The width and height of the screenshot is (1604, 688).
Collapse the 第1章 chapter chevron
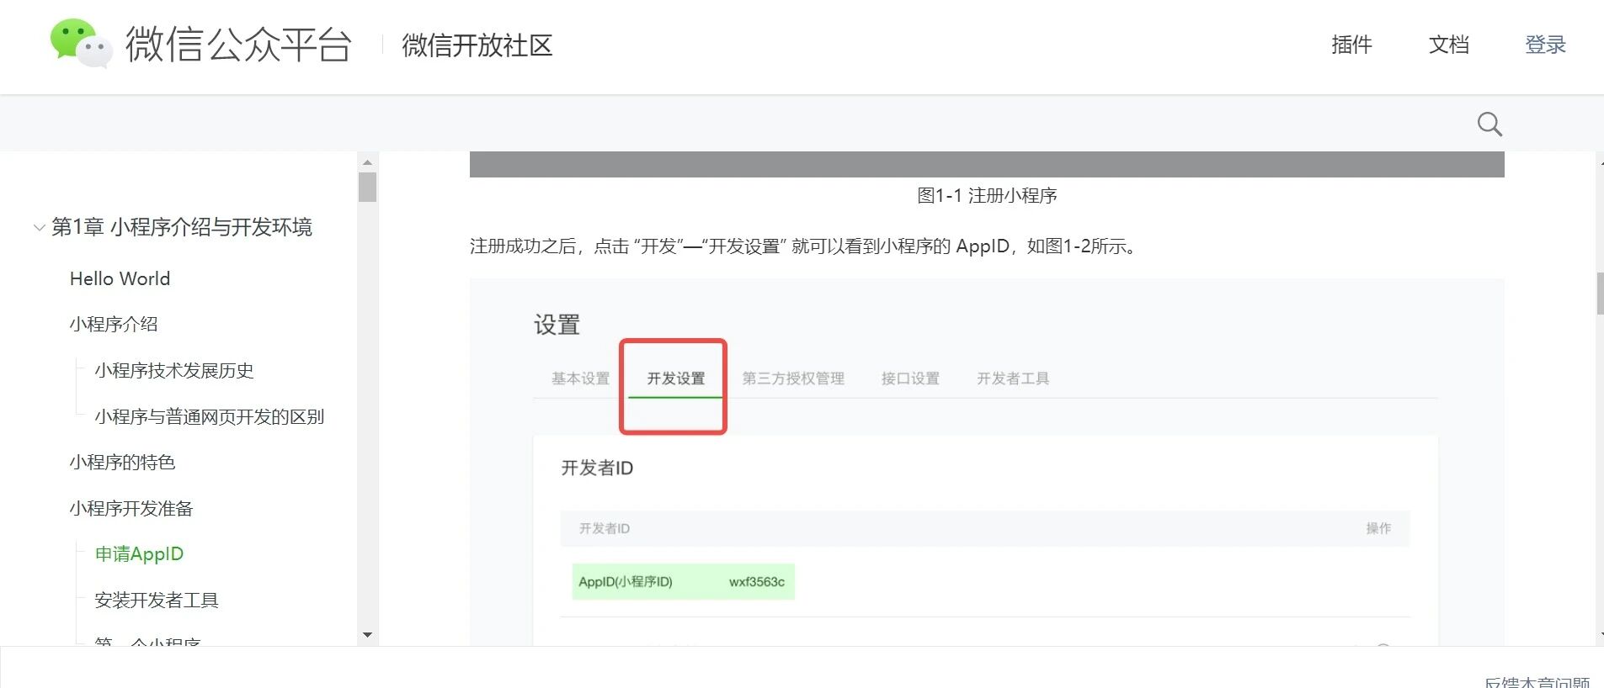point(39,227)
